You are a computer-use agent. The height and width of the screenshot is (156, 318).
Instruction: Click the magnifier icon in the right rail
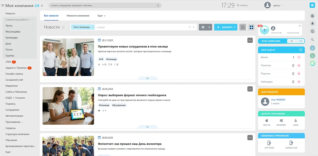click(312, 40)
